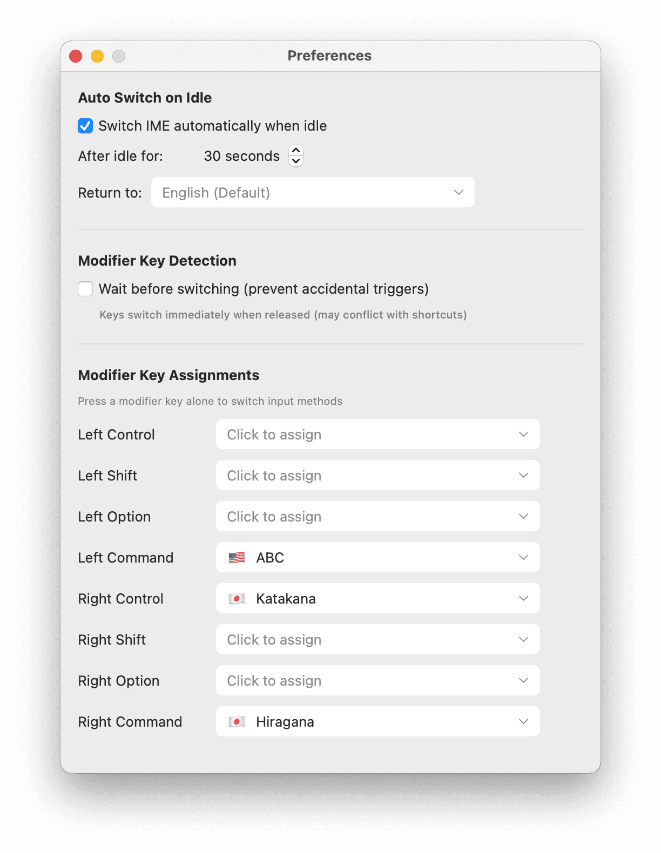Expand the Left Command ABC dropdown
Viewport: 661px width, 853px height.
click(x=377, y=557)
